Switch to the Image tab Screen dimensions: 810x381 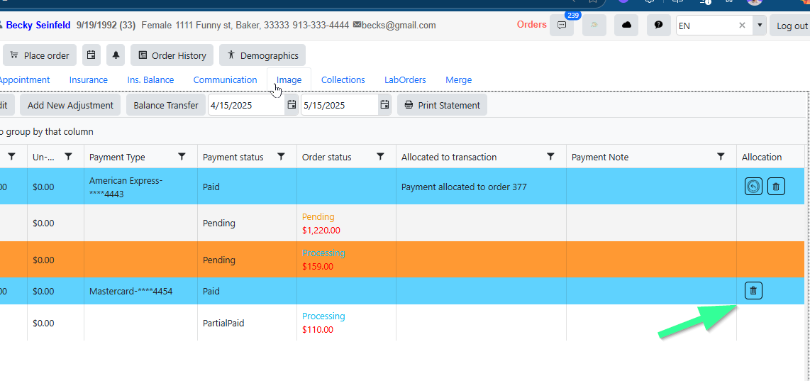point(289,79)
